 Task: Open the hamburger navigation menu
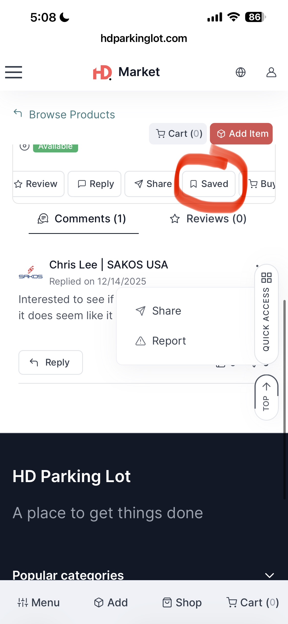[14, 72]
